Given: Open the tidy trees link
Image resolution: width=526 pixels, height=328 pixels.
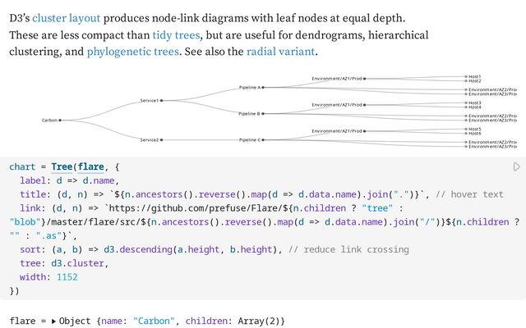Looking at the screenshot, I should [176, 35].
